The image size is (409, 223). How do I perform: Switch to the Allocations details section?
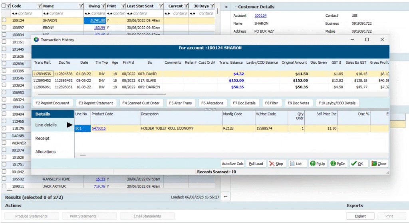tap(46, 152)
